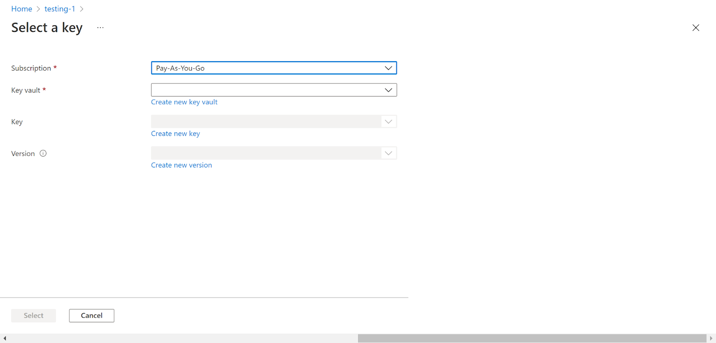Viewport: 716px width, 343px height.
Task: Click the Create new key vault link
Action: click(x=184, y=102)
